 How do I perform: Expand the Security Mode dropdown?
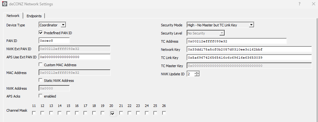[x=220, y=25]
